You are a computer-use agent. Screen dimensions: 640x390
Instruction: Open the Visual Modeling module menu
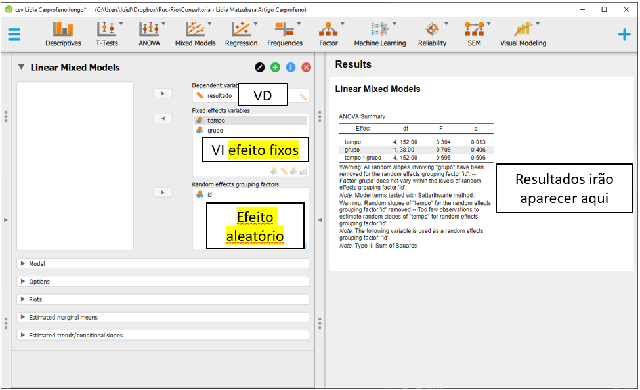523,34
